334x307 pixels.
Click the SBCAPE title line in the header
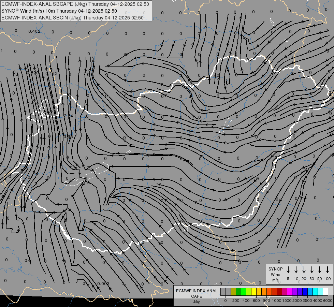(75, 4)
